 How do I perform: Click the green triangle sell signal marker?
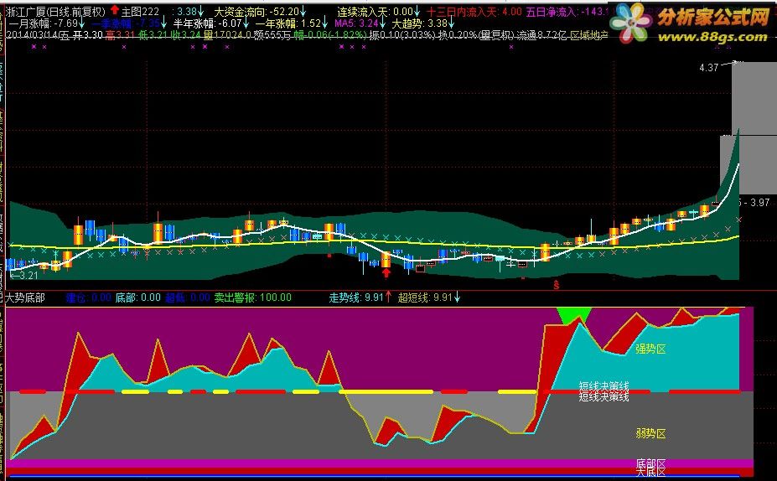pyautogui.click(x=574, y=316)
